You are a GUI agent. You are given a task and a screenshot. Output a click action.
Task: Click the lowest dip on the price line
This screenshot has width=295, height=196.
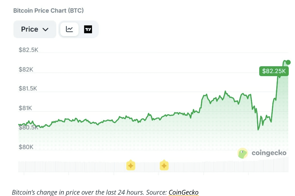(258, 129)
